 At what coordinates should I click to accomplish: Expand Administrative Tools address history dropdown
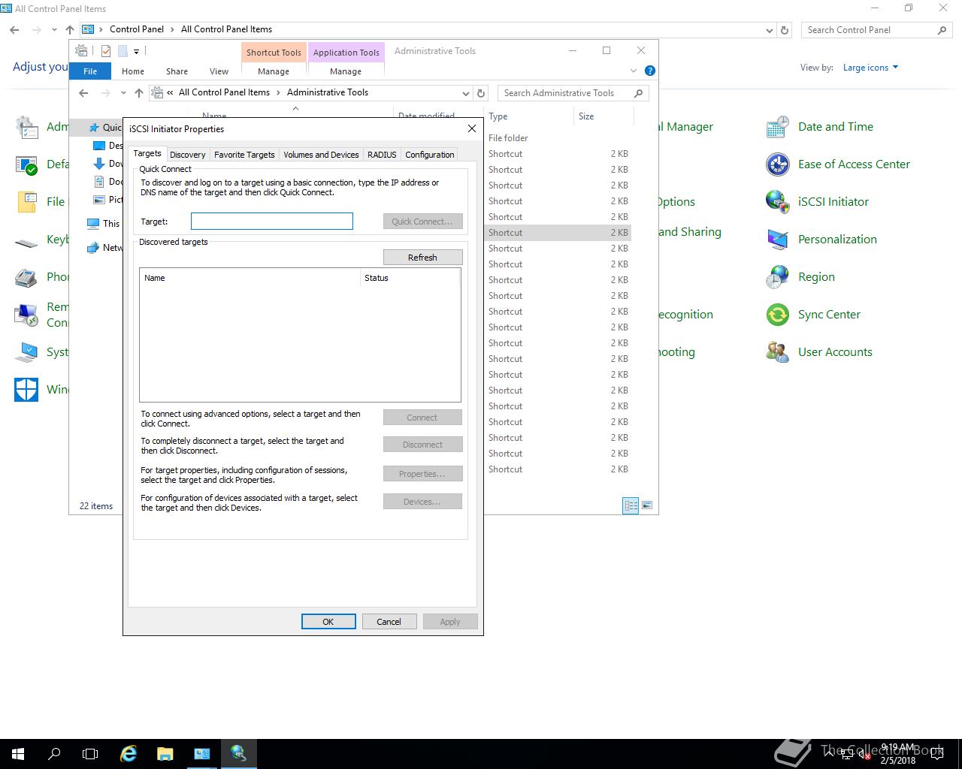pyautogui.click(x=466, y=93)
